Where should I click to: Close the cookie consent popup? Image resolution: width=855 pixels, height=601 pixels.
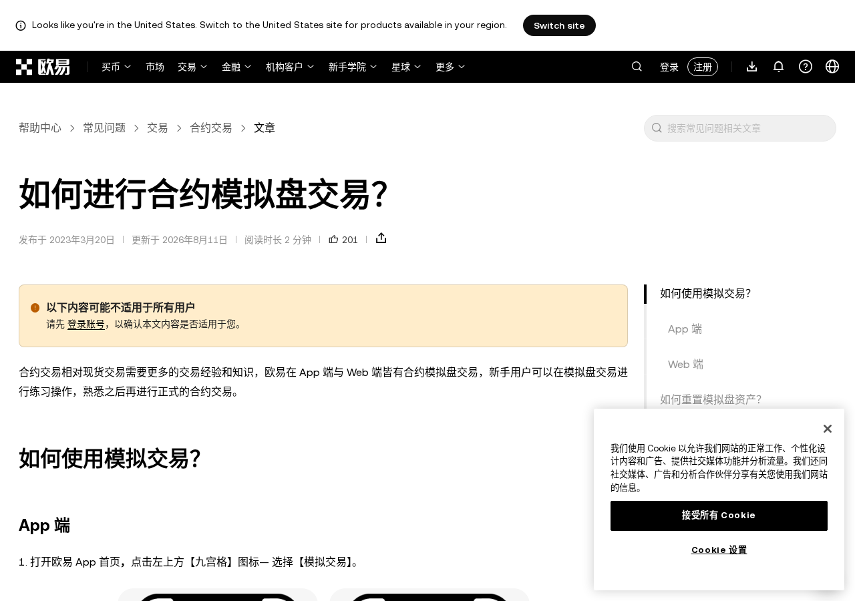(828, 429)
